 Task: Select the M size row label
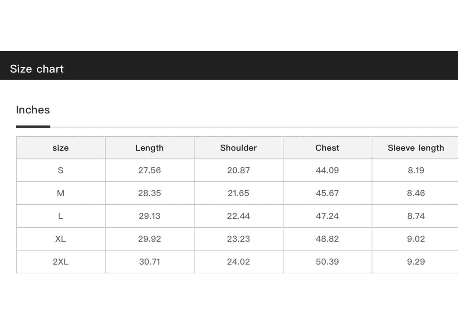(61, 193)
